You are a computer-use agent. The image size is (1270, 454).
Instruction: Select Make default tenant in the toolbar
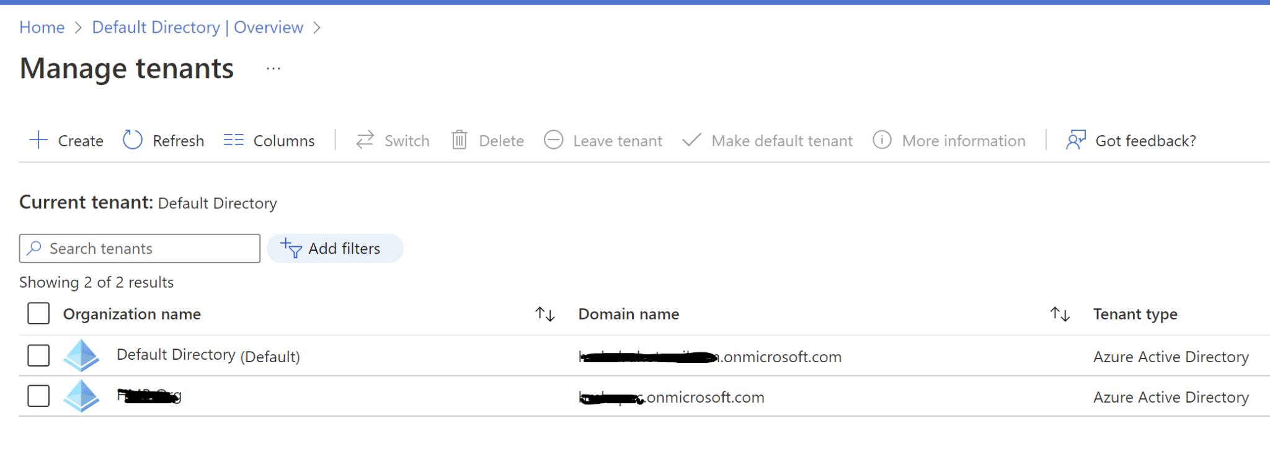781,140
